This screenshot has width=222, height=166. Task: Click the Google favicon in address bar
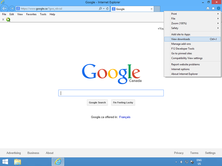coord(18,9)
